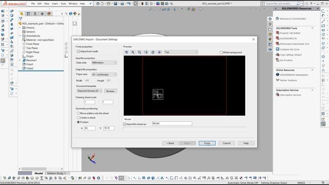The height and width of the screenshot is (185, 329).
Task: Click the Browse button
Action: [111, 91]
